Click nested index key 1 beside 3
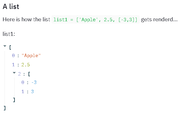This screenshot has height=119, width=183. pos(23,91)
